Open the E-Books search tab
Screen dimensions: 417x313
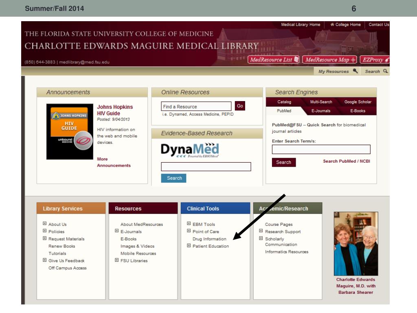(358, 111)
